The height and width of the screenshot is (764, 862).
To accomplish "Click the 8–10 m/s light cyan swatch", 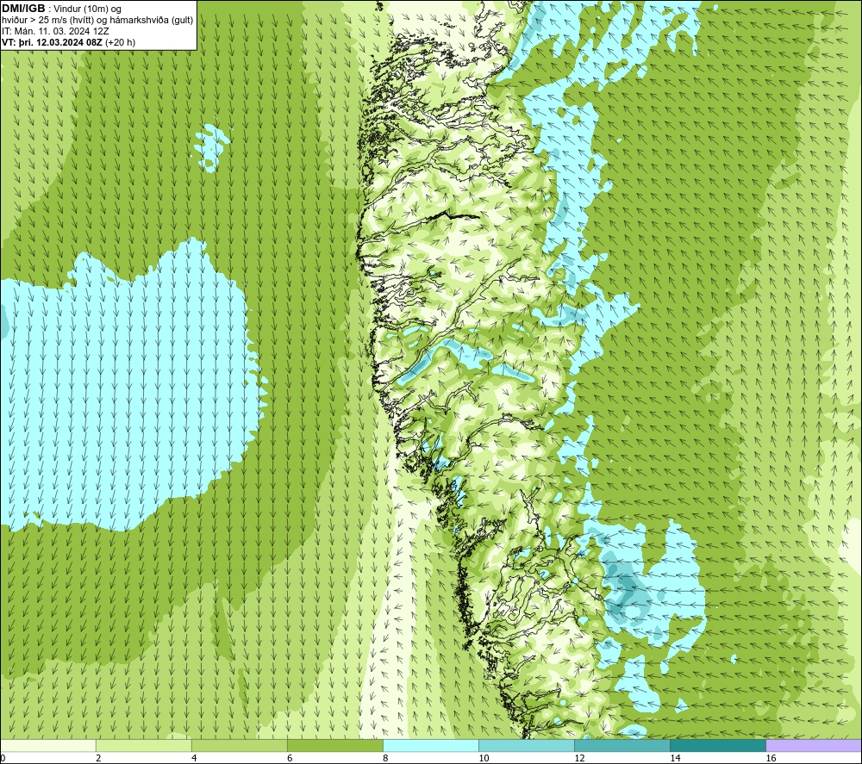I will (430, 745).
